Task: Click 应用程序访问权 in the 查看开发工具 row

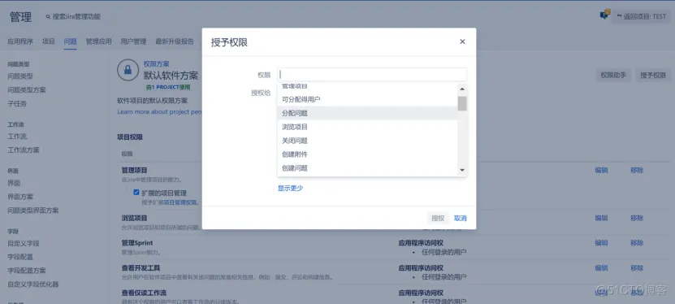Action: [x=421, y=268]
